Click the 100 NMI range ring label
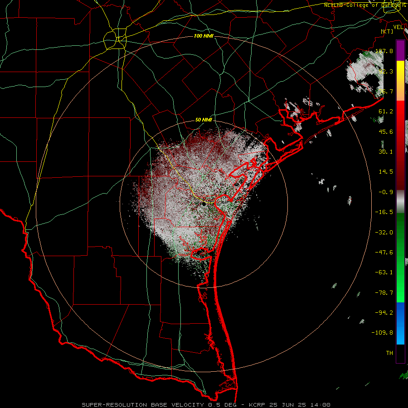This screenshot has width=408, height=408. [x=204, y=36]
